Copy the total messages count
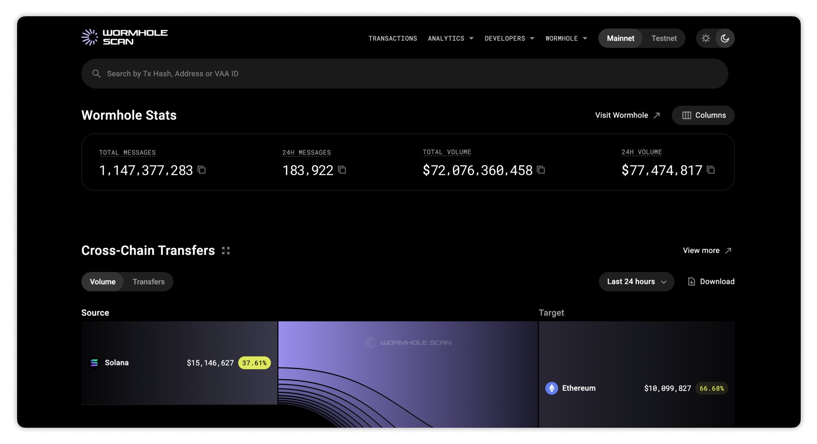817x444 pixels. (x=202, y=170)
